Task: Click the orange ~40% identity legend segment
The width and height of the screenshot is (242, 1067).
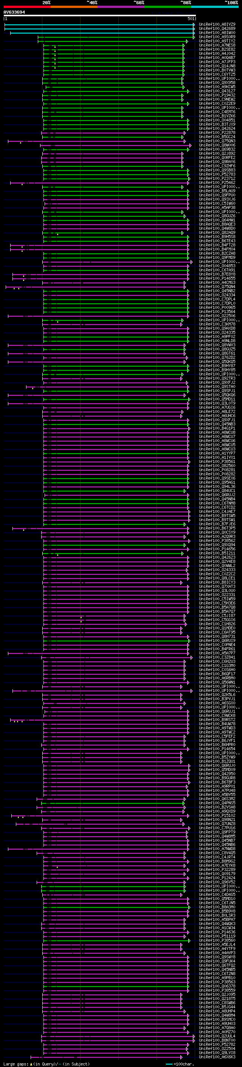Action: 74,7
